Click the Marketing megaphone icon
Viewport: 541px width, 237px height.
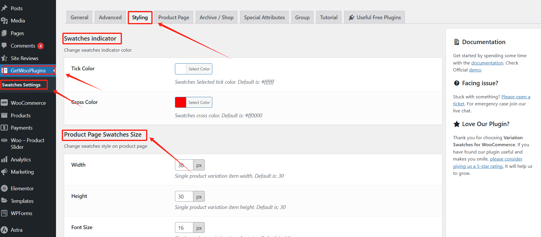(x=4, y=172)
